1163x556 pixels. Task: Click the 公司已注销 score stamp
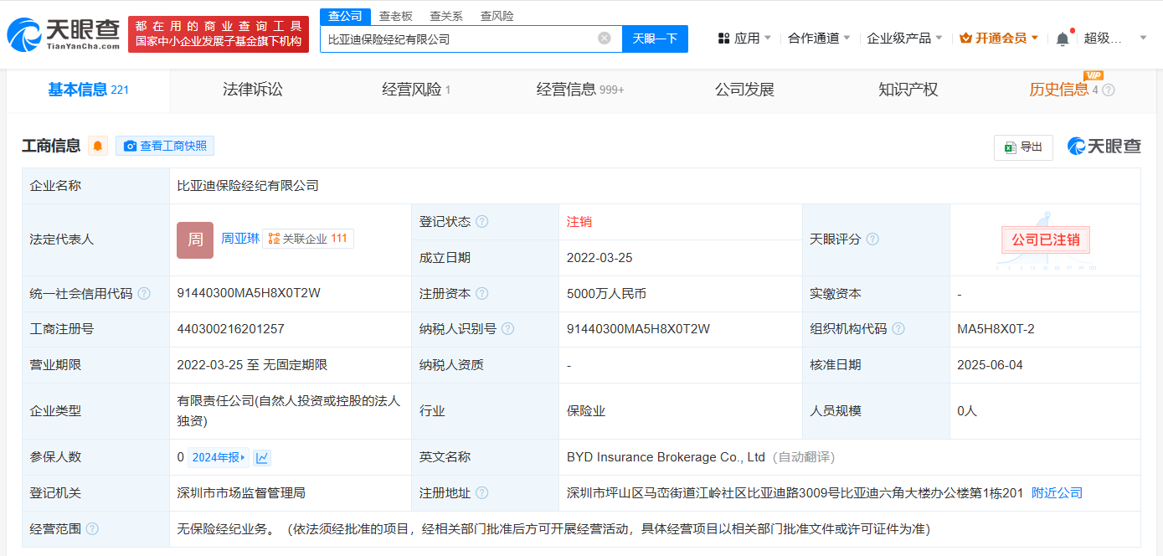[x=1046, y=240]
